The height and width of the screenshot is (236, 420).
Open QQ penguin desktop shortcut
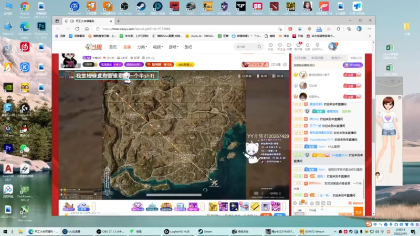25,130
